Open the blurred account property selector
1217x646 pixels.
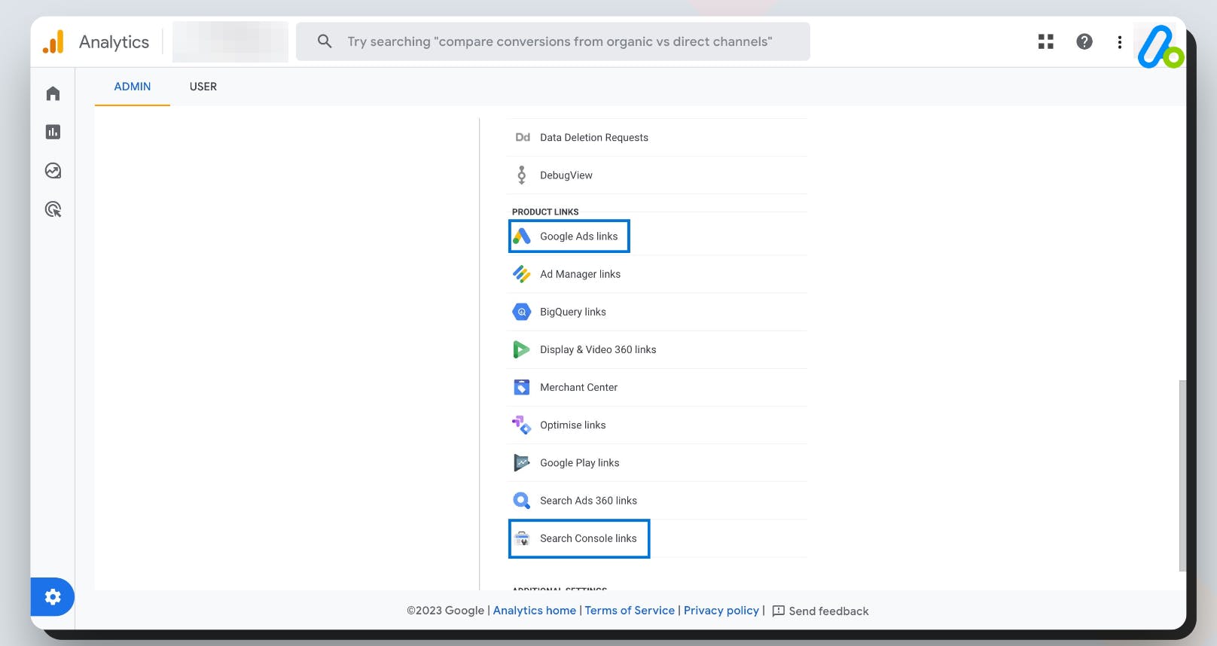tap(230, 41)
